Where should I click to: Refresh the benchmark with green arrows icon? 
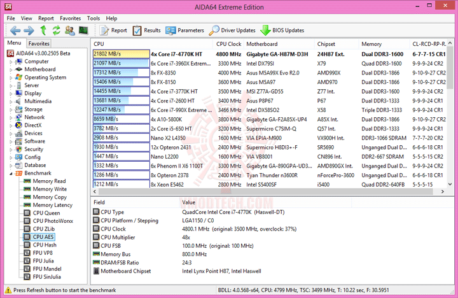pos(56,30)
